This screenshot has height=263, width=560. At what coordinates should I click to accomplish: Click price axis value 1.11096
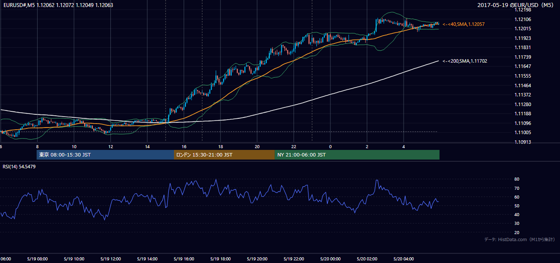point(522,123)
